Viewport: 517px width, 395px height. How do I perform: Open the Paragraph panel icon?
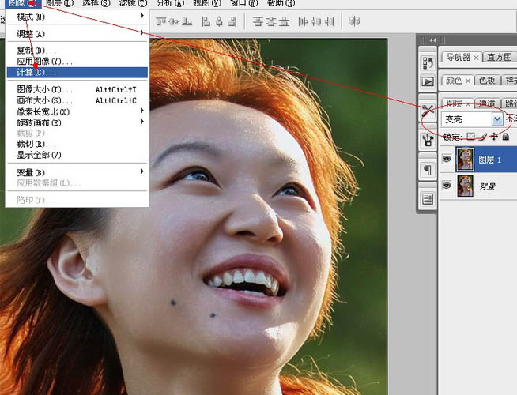point(428,170)
